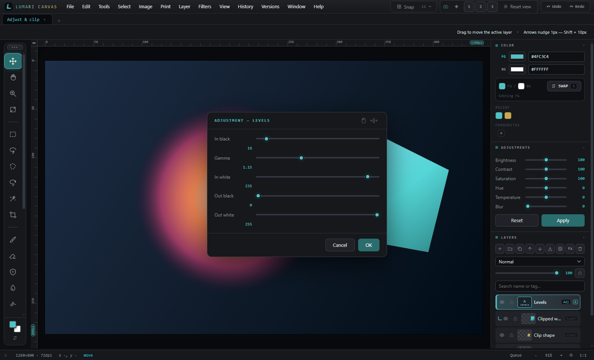
Task: Select the shield-plus healing tool
Action: [13, 272]
